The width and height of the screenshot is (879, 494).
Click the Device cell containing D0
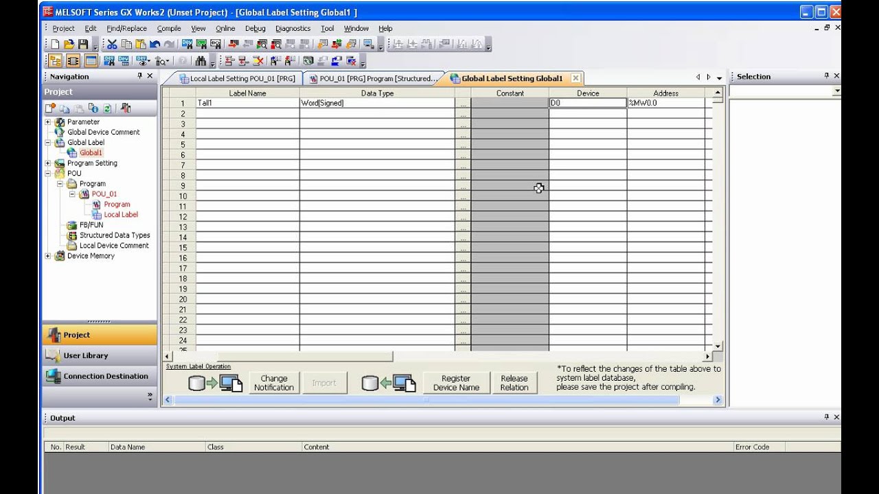tap(588, 103)
